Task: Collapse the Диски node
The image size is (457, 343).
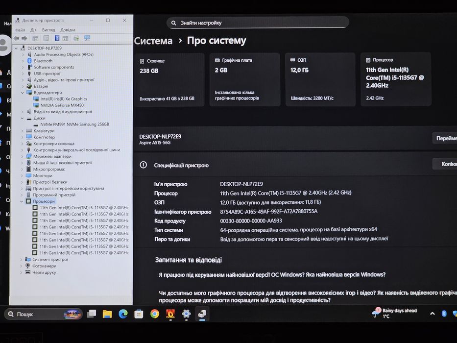Action: [22, 118]
